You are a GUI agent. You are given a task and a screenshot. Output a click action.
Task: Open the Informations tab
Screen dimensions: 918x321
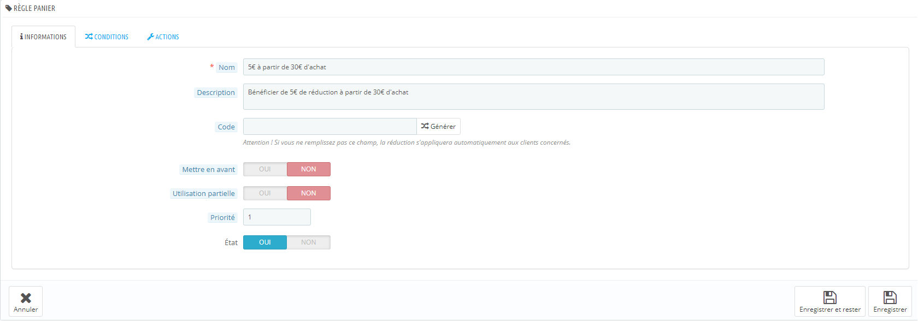(x=43, y=37)
